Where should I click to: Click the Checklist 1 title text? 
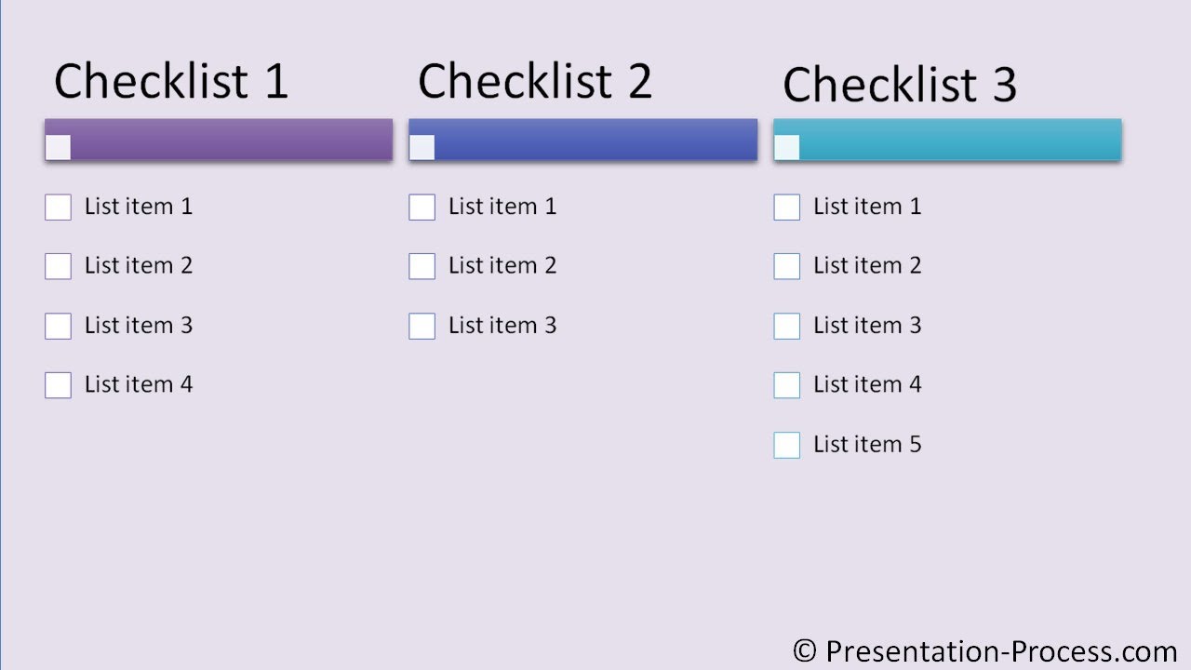[x=171, y=81]
